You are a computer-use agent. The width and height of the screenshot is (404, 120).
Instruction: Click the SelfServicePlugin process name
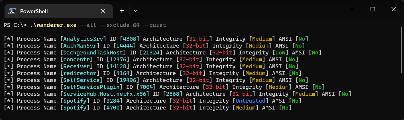(92, 87)
